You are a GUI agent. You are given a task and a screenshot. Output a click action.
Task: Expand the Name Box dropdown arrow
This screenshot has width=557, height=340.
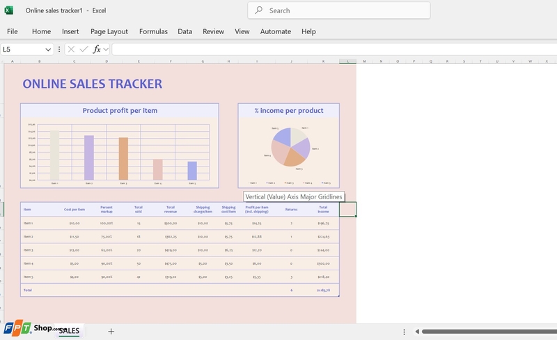point(48,49)
